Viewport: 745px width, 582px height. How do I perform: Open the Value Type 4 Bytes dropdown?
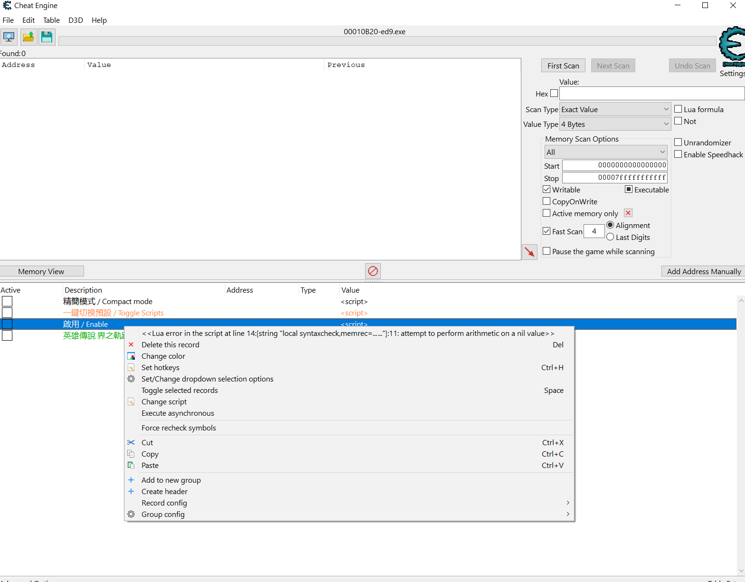point(615,124)
